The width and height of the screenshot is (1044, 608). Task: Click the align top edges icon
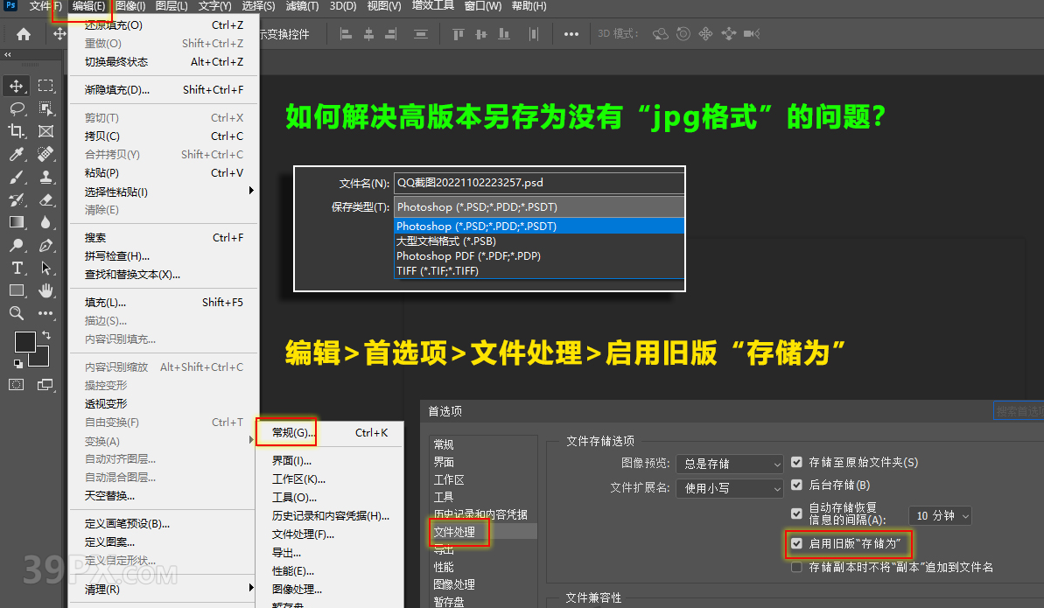tap(458, 34)
